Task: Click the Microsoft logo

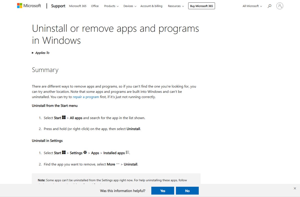Action: coord(29,5)
